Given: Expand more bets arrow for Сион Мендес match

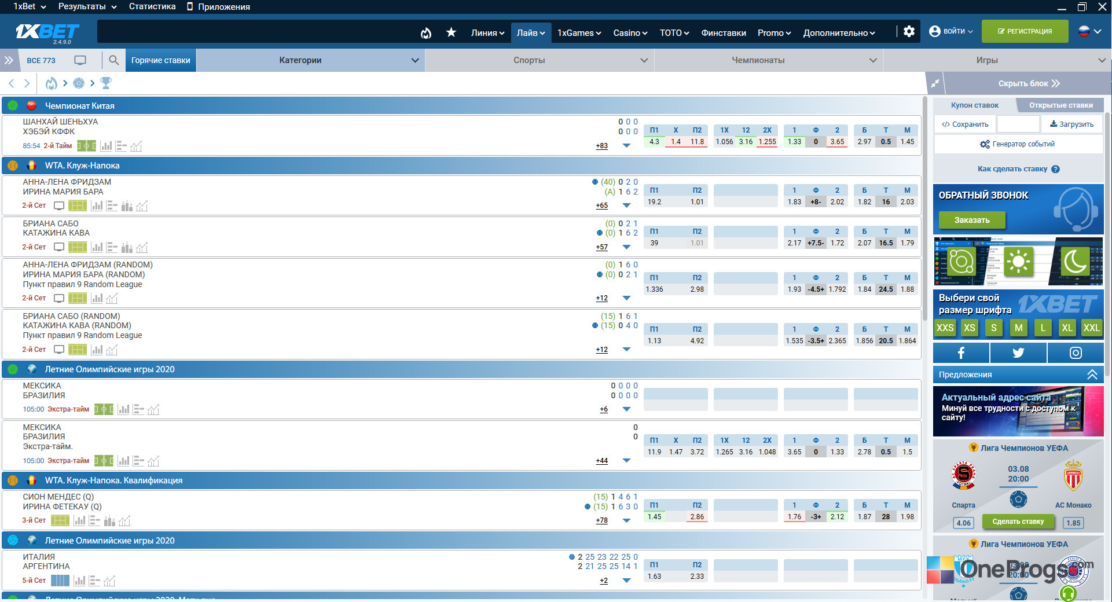Looking at the screenshot, I should [x=626, y=520].
